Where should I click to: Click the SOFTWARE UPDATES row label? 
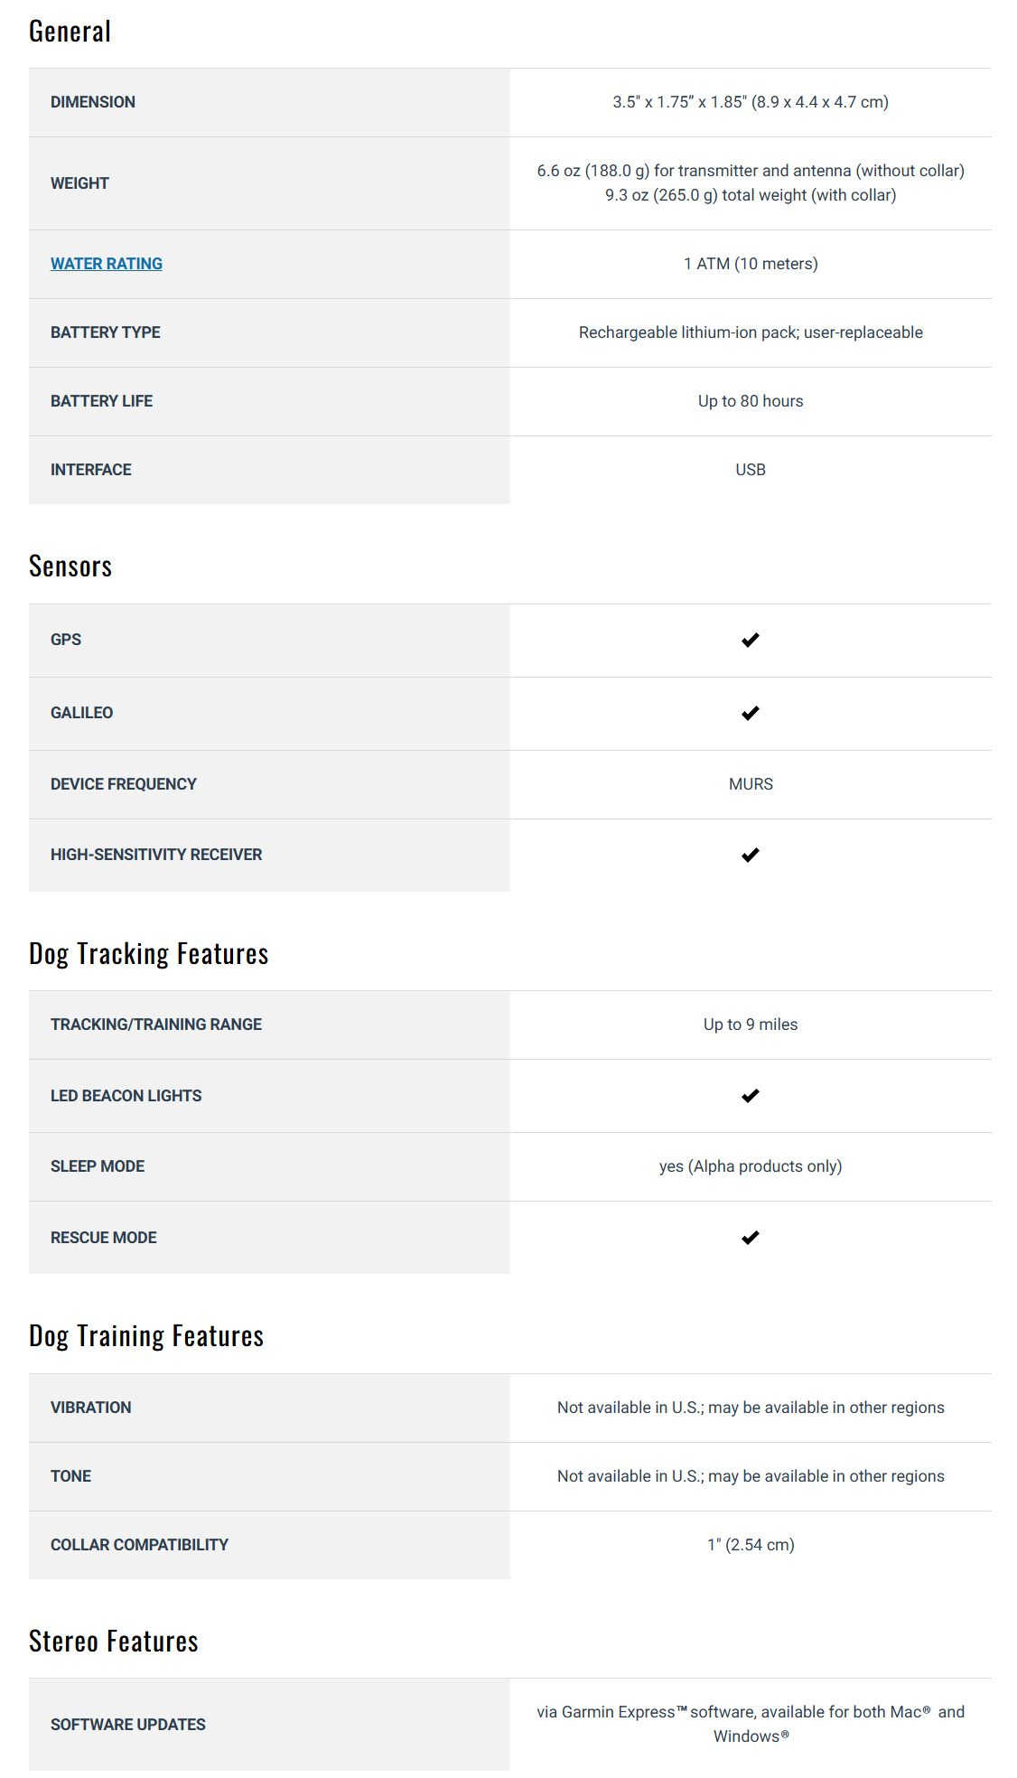click(128, 1725)
